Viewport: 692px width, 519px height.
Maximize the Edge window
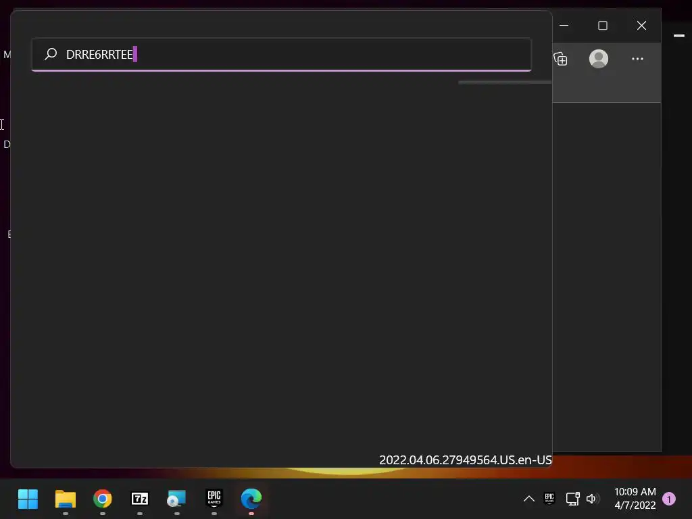coord(602,26)
